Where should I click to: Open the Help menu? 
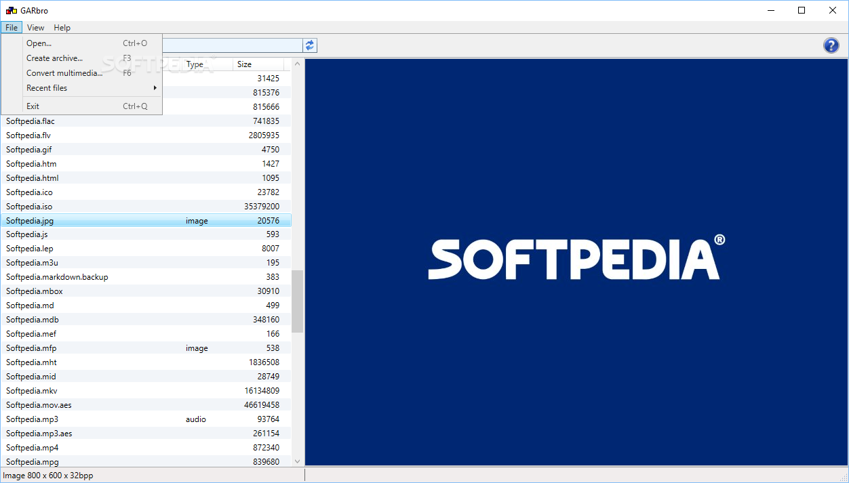(62, 28)
